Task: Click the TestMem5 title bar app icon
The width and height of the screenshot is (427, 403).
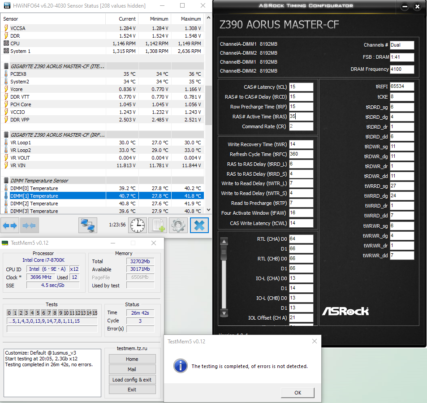Action: tap(5, 243)
